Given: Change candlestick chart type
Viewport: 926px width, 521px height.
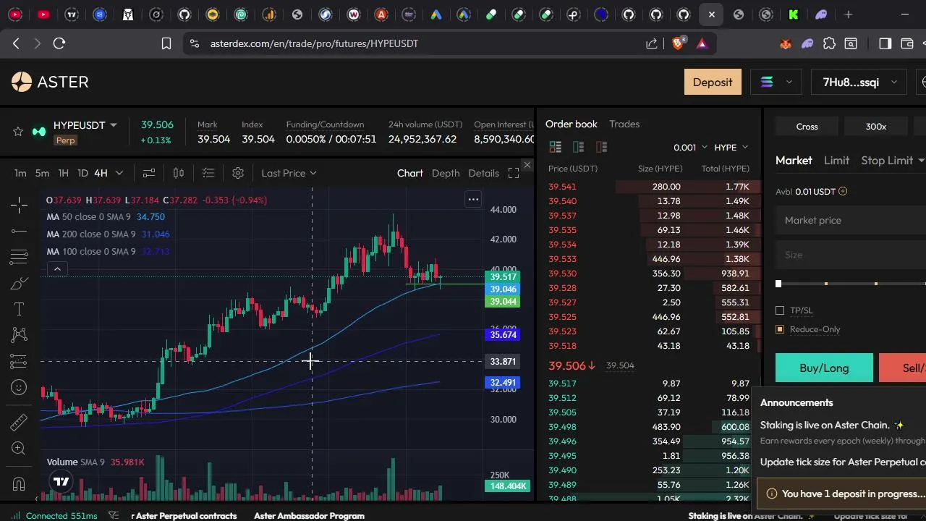Looking at the screenshot, I should pyautogui.click(x=179, y=173).
